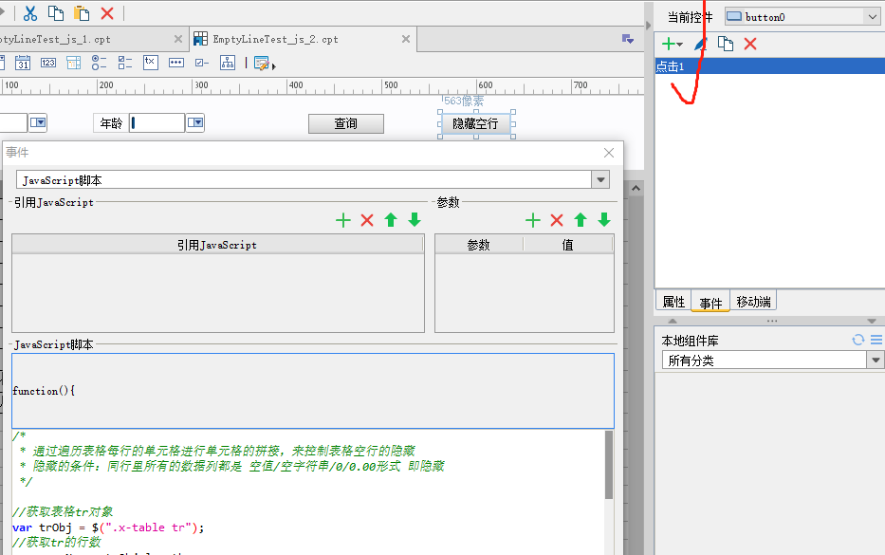Select the 点击1 event row
This screenshot has width=885, height=555.
[769, 66]
